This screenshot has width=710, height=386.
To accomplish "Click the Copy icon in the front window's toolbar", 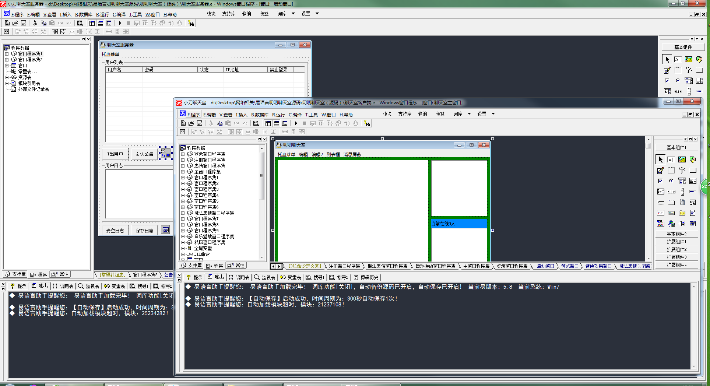I will [219, 123].
